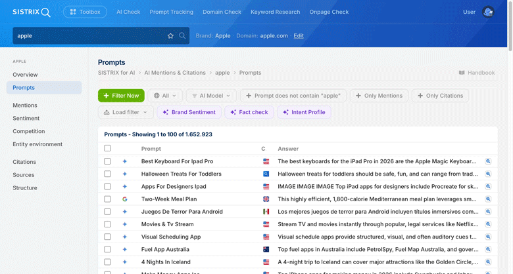The height and width of the screenshot is (274, 513).
Task: Open answer details for Movies & Tv Stream
Action: tap(488, 224)
